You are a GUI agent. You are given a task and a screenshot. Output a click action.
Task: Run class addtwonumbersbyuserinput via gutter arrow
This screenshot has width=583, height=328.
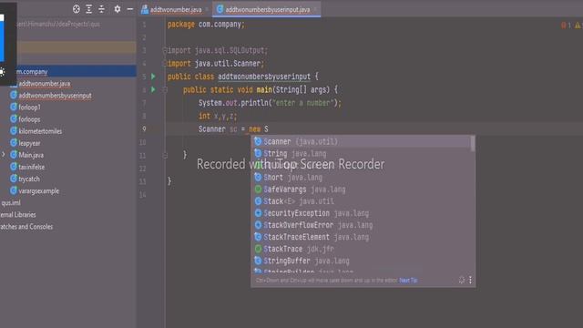pos(153,77)
